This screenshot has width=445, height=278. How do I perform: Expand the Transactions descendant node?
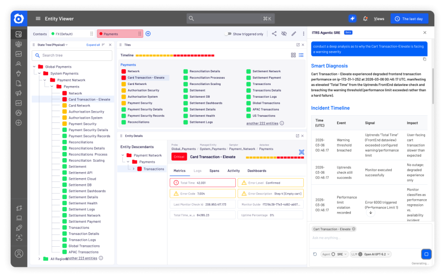[x=133, y=169]
